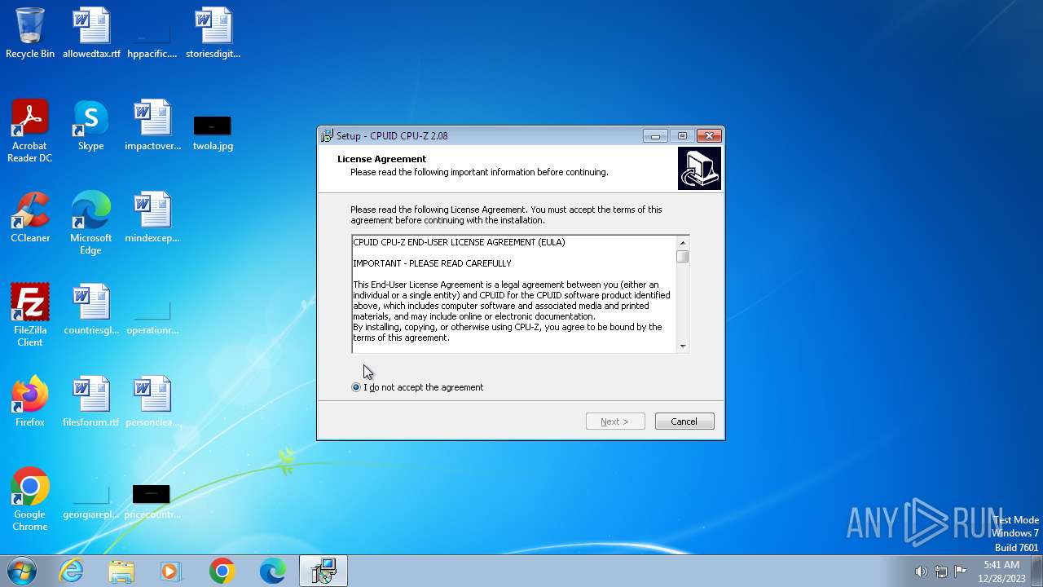Select the mindexcep document icon
1043x587 pixels.
[152, 218]
